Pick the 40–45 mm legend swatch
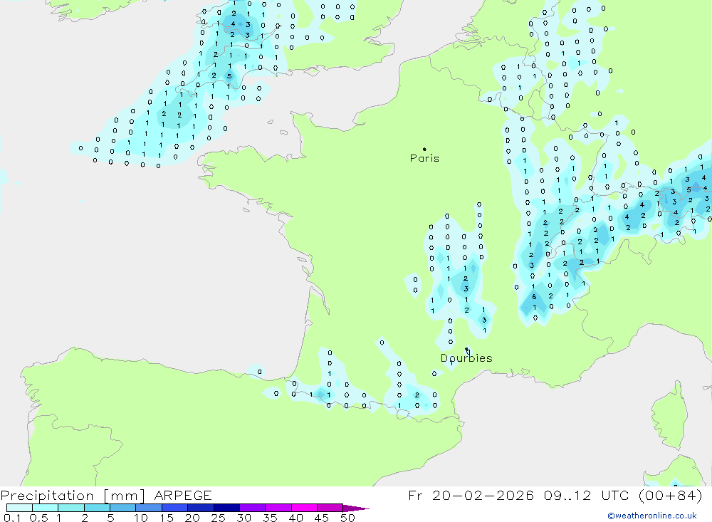712x522 pixels. click(304, 508)
